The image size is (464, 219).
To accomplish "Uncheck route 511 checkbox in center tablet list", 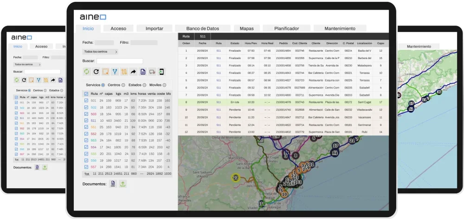I will (86, 120).
